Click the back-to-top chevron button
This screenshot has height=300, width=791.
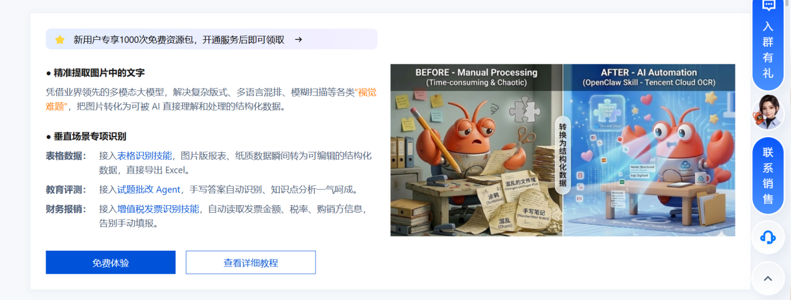coord(768,279)
